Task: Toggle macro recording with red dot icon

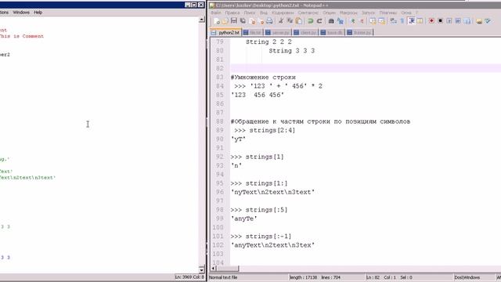Action: pos(431,21)
